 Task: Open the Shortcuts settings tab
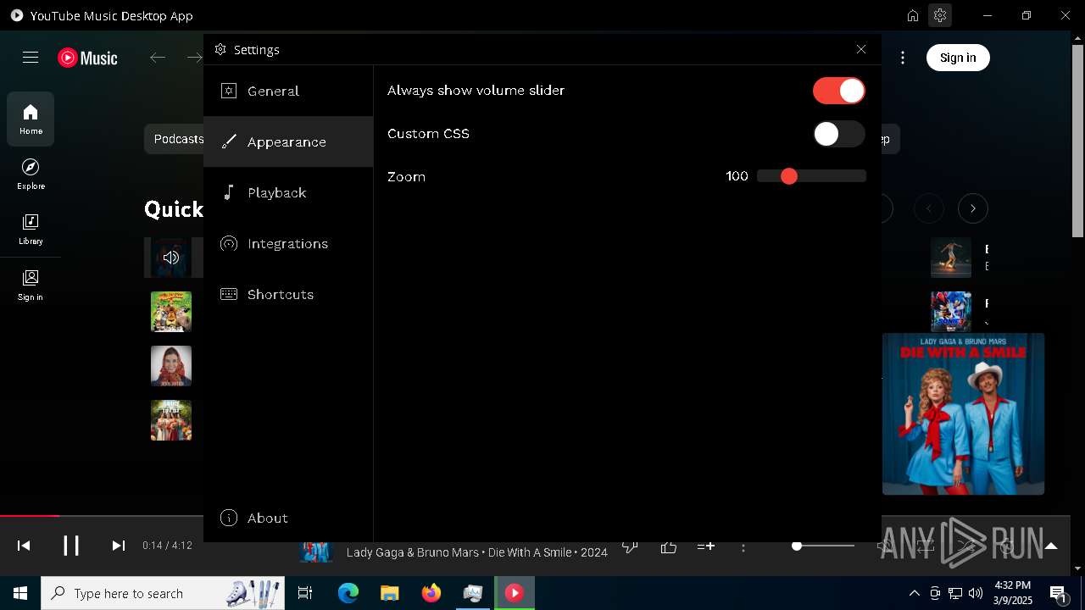click(288, 294)
